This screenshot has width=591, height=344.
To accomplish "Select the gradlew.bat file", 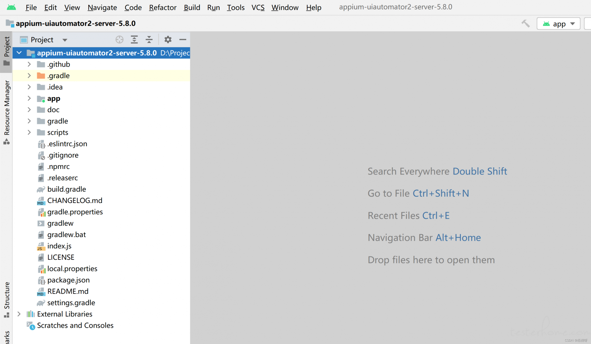I will (102, 235).
